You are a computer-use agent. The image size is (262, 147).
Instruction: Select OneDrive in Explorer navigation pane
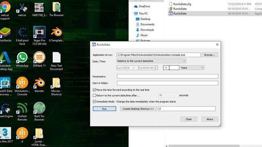[x=142, y=7]
